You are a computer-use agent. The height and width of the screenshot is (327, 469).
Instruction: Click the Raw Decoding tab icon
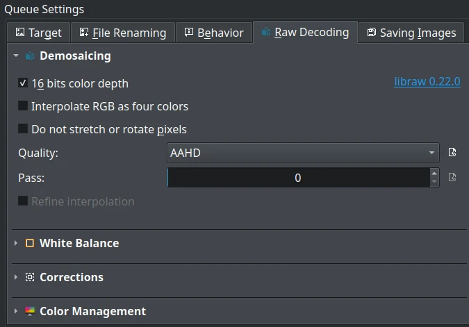266,32
